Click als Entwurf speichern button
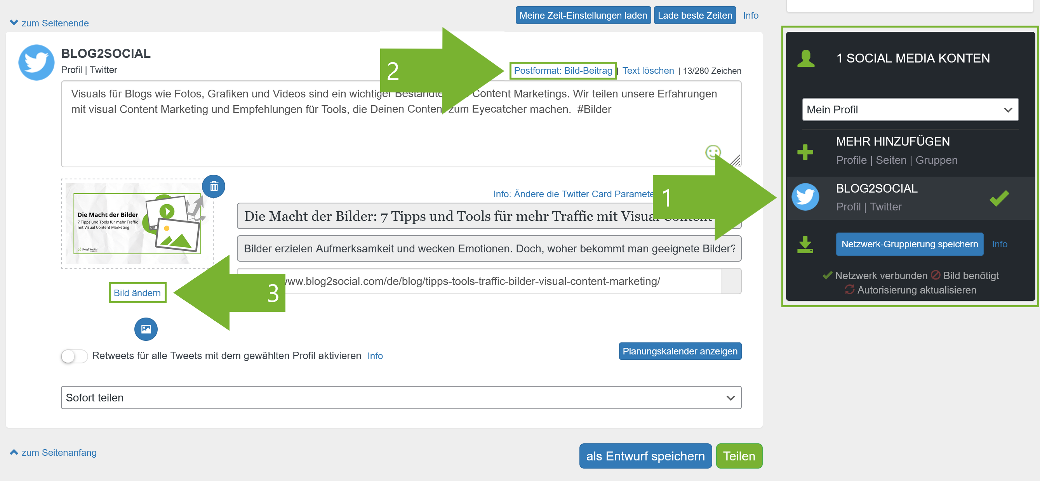The image size is (1040, 481). tap(645, 456)
